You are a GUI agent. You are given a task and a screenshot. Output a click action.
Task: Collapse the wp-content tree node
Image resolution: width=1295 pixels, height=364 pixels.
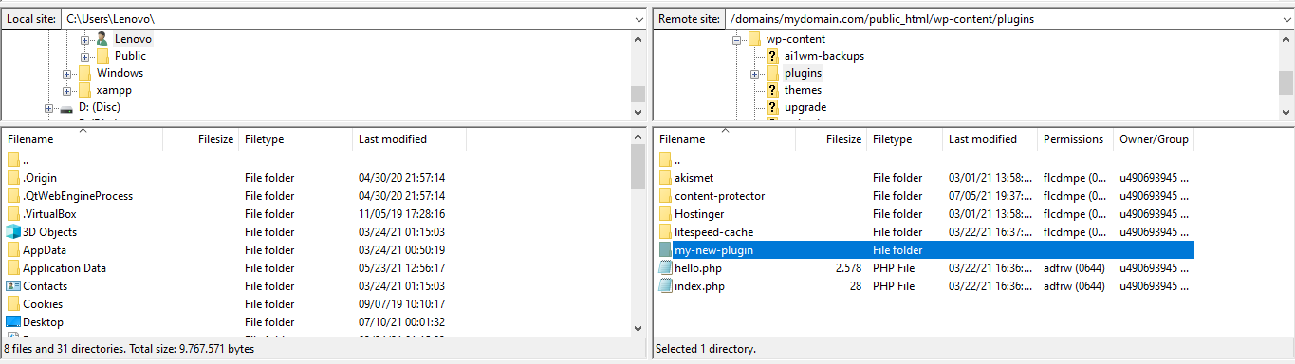coord(736,40)
